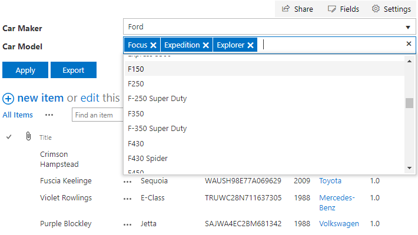Open the Volkswagen maker link
The height and width of the screenshot is (235, 418).
tap(339, 224)
